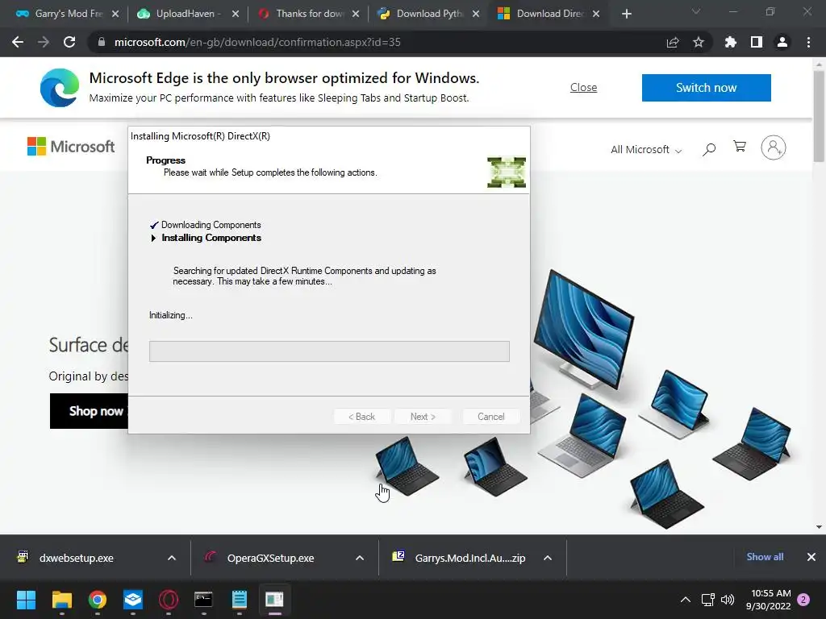View site security lock icon
This screenshot has width=826, height=619.
(102, 42)
